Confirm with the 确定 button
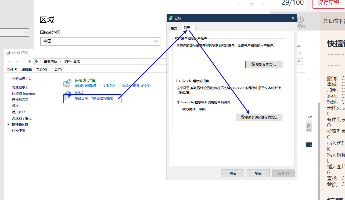 click(233, 173)
